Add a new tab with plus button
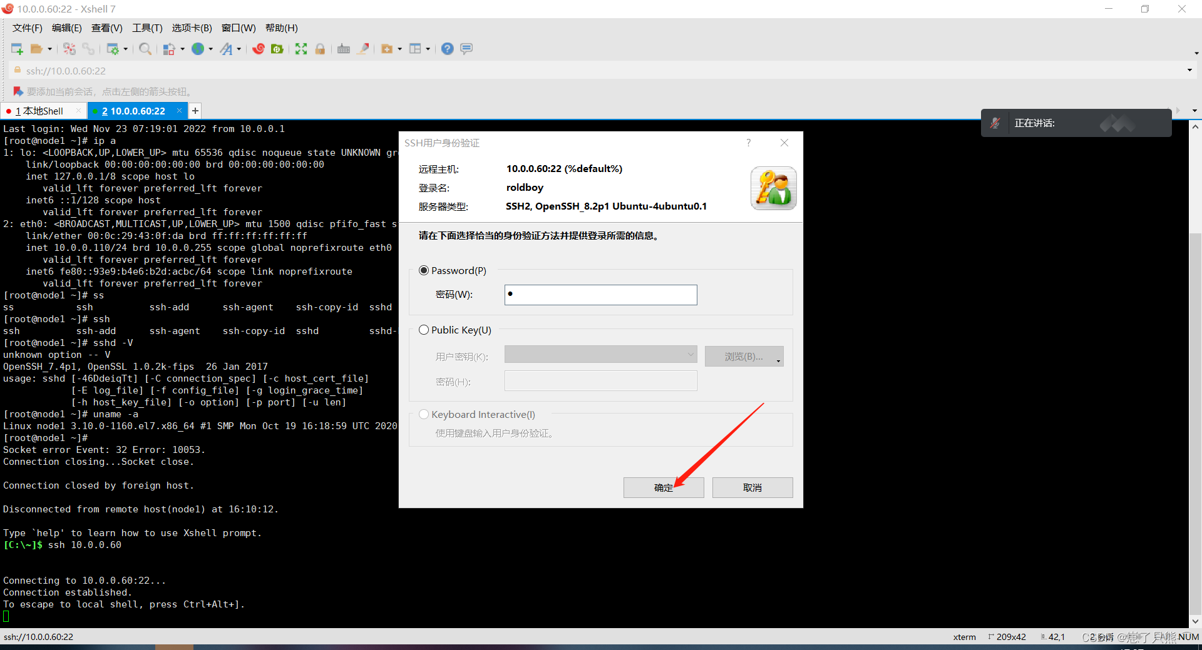Viewport: 1202px width, 650px height. point(195,111)
